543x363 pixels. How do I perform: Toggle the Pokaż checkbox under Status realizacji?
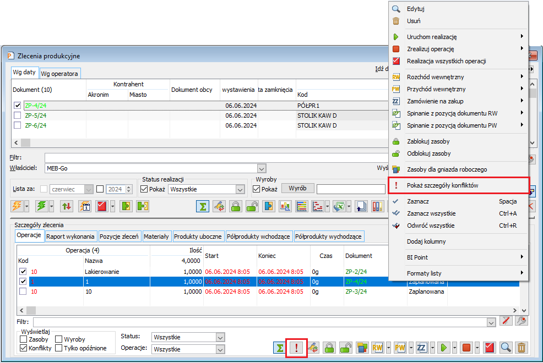(x=144, y=189)
